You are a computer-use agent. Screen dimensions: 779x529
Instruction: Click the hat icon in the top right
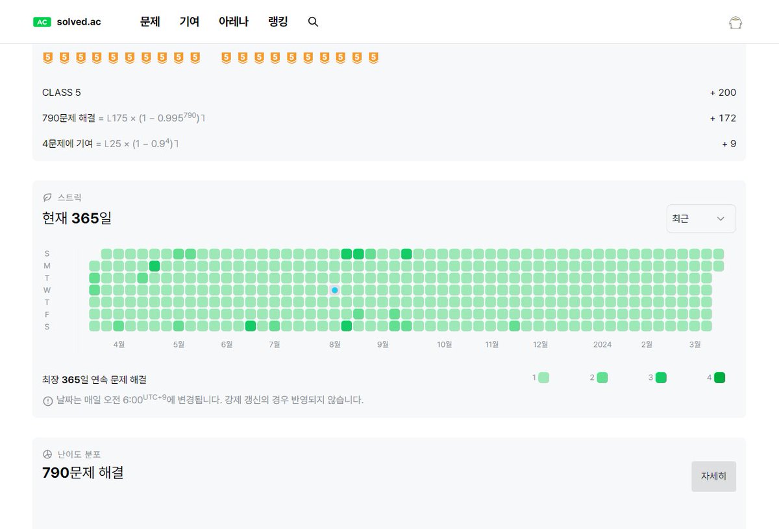(x=736, y=21)
